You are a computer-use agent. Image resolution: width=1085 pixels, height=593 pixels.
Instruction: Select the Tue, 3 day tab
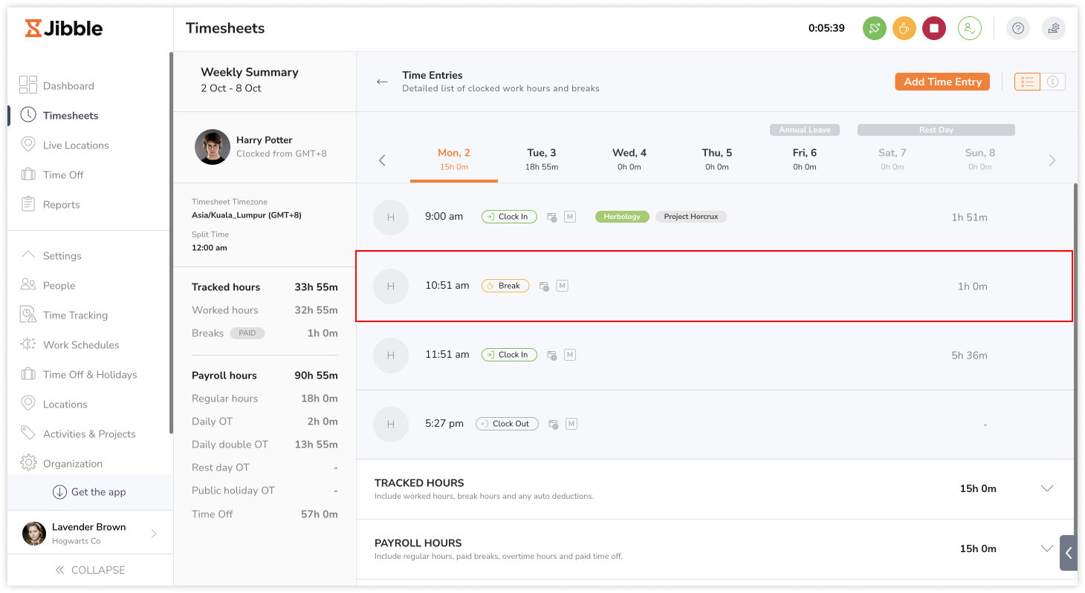pos(541,159)
